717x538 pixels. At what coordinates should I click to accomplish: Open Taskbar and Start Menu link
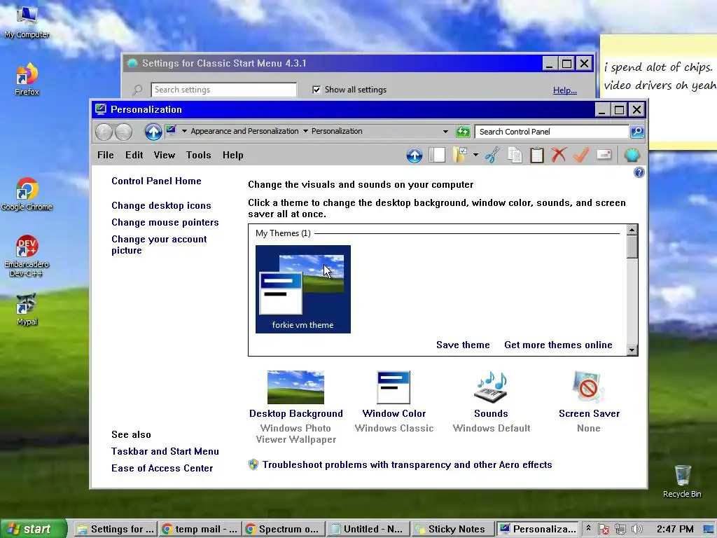165,452
